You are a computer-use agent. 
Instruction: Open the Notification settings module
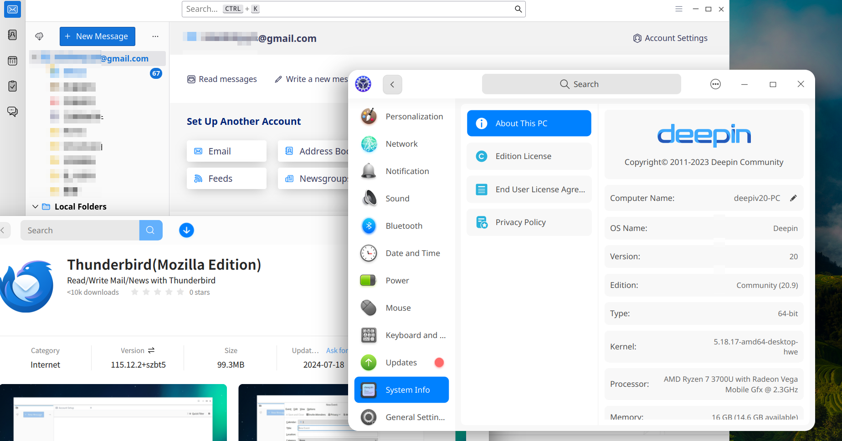click(402, 171)
